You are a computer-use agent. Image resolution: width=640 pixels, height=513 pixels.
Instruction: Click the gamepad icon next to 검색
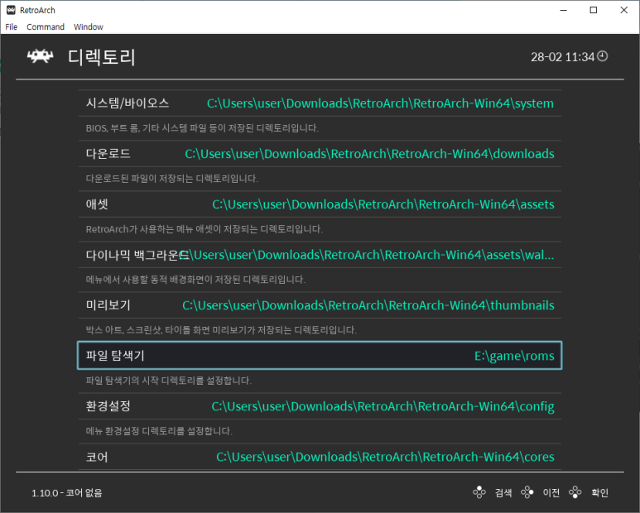click(x=479, y=492)
